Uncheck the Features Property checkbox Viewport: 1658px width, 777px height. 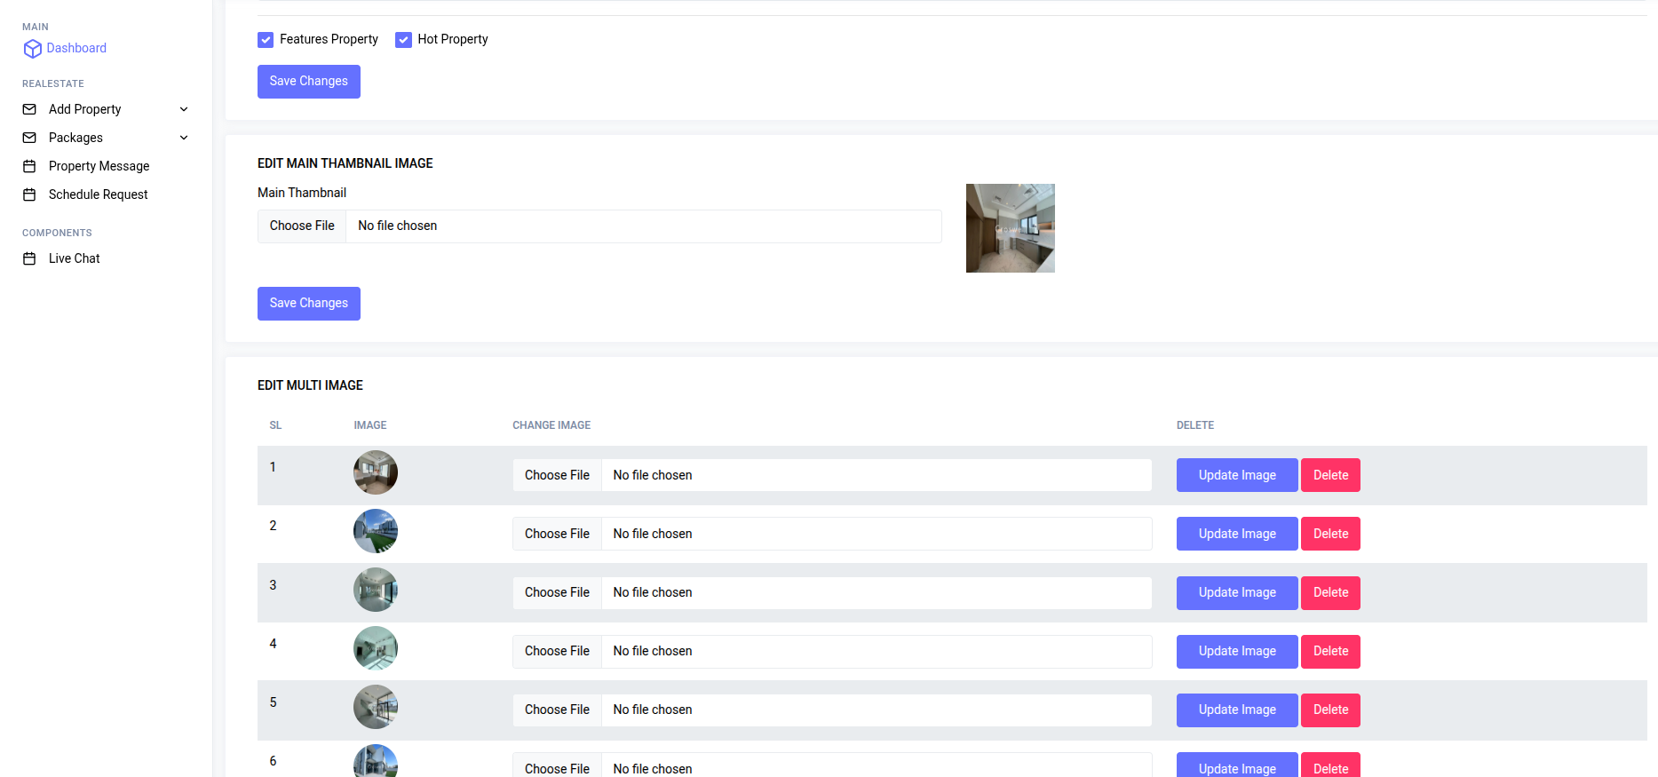coord(266,40)
